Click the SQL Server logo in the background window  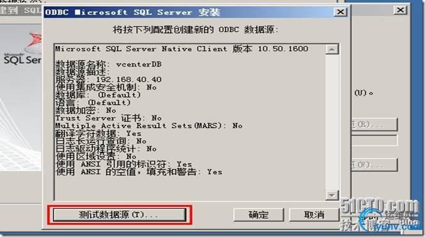point(23,49)
